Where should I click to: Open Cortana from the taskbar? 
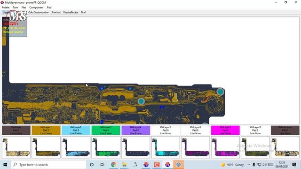click(92, 165)
